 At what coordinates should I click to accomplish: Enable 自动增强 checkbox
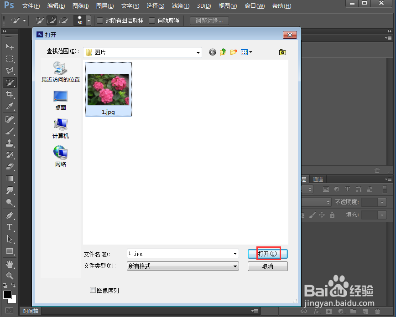tap(152, 20)
